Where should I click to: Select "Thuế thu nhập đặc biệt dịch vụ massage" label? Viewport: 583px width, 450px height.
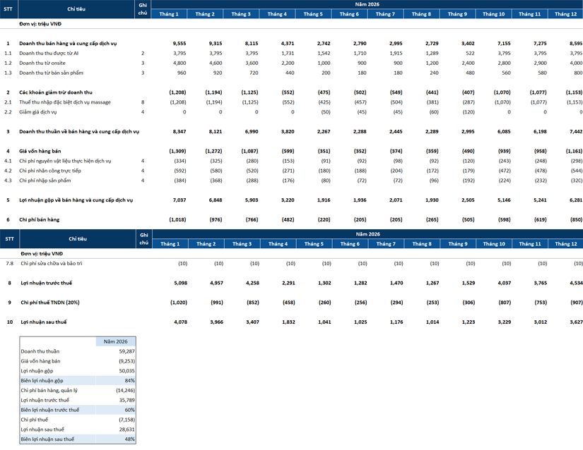(x=64, y=102)
